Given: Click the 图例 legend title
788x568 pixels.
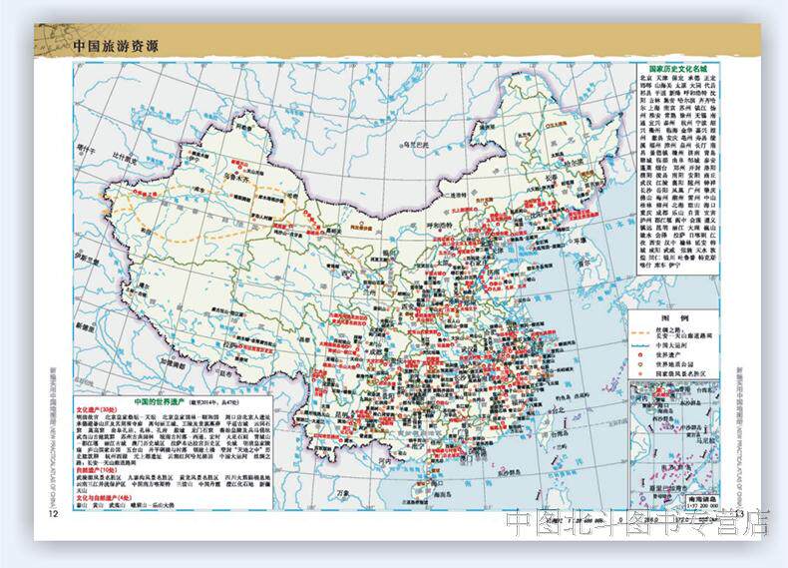Looking at the screenshot, I should click(674, 319).
